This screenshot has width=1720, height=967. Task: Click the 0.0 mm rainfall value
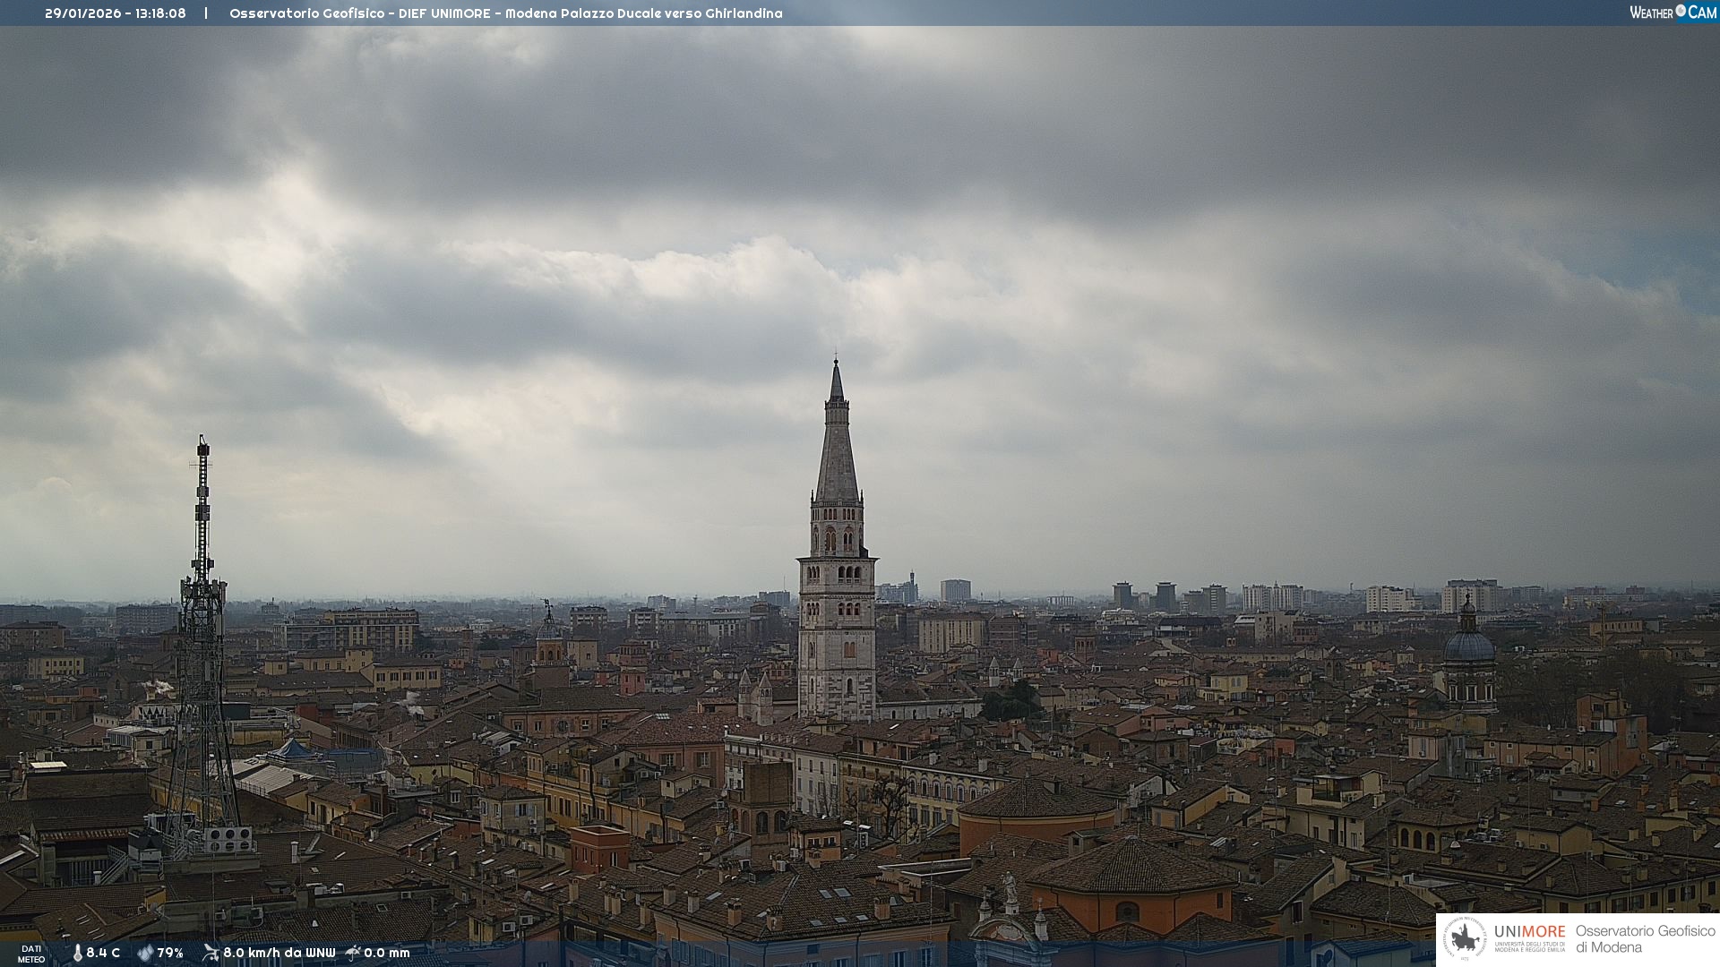point(387,954)
